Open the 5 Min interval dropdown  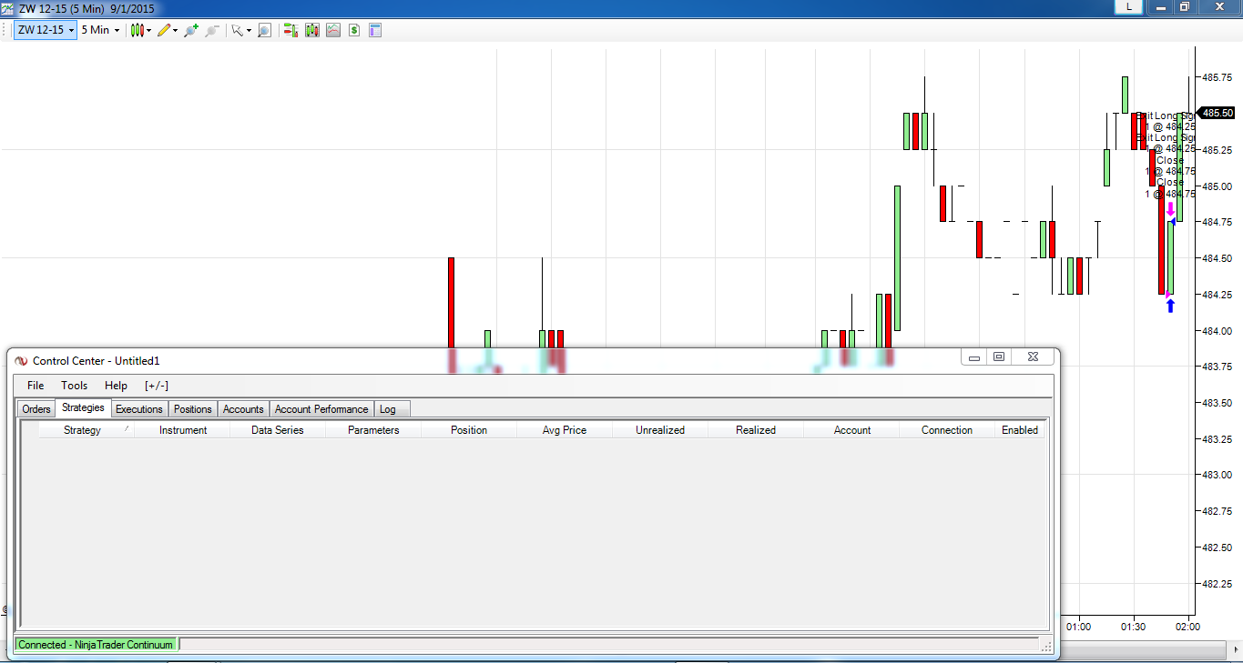pos(100,30)
